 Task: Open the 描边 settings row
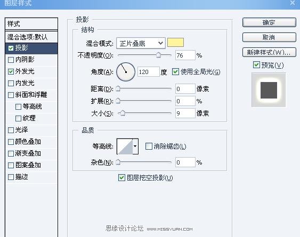coord(31,177)
